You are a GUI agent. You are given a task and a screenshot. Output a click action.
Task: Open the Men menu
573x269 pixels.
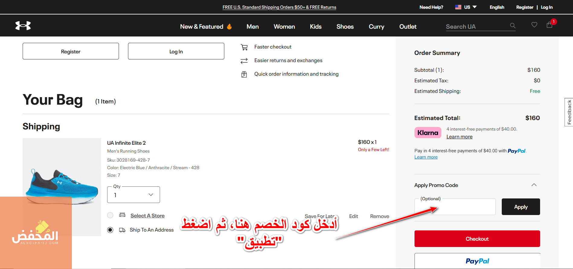253,27
